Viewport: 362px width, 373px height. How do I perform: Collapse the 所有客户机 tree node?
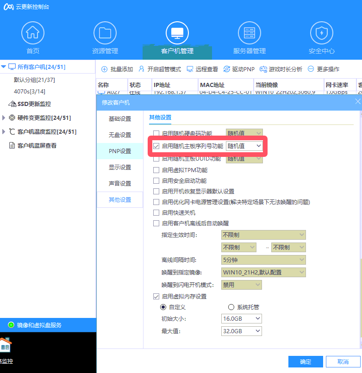pos(3,67)
